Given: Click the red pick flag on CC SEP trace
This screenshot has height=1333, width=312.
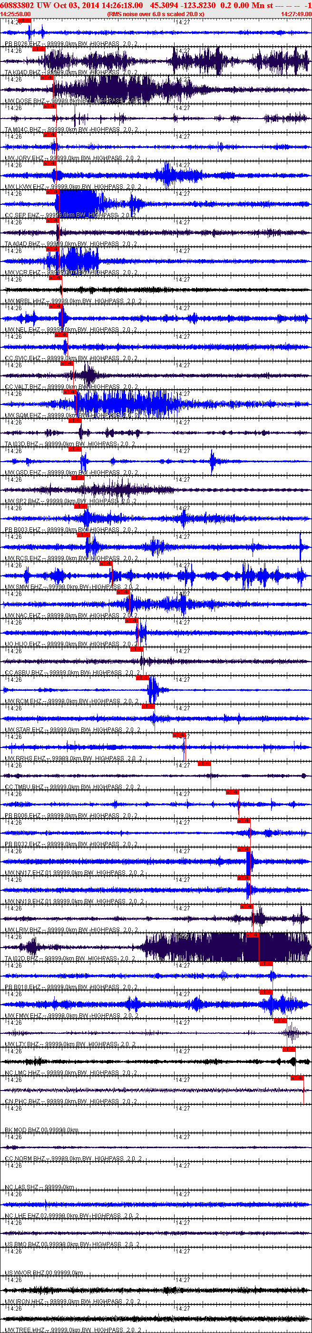Looking at the screenshot, I should [53, 192].
